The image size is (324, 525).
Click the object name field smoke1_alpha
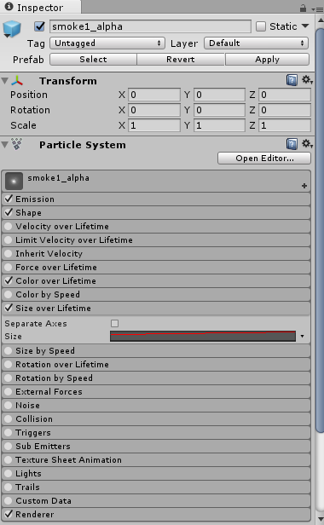(x=150, y=26)
